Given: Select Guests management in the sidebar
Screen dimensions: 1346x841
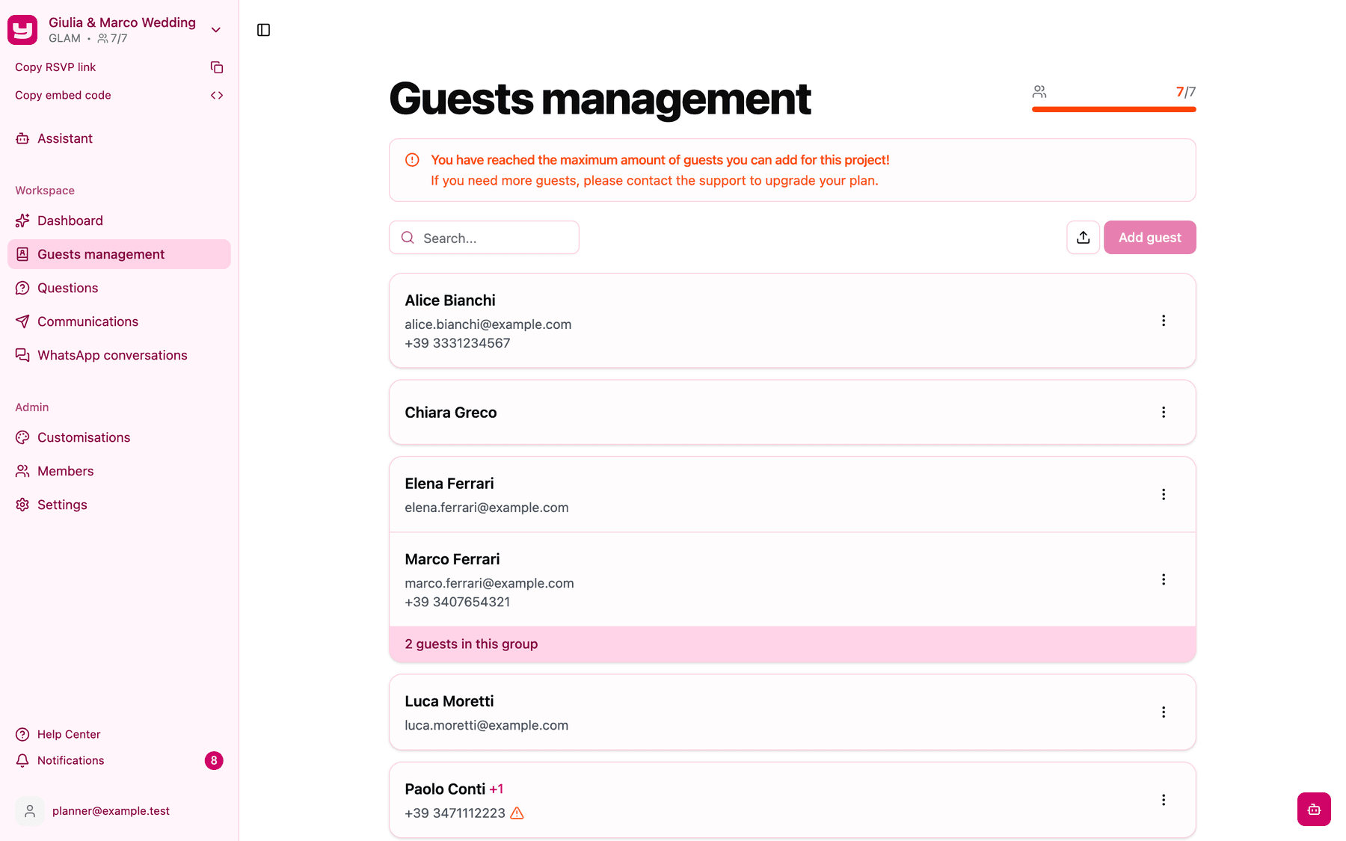Looking at the screenshot, I should pos(119,254).
